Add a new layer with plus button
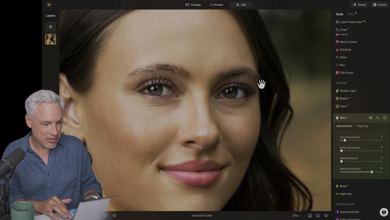 [x=50, y=27]
